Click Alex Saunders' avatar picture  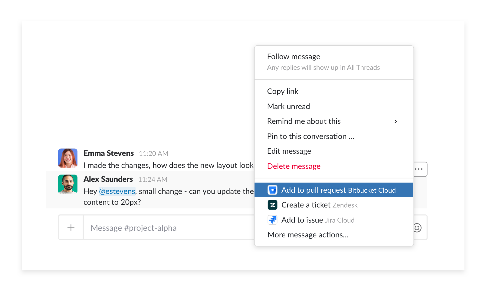click(x=68, y=184)
